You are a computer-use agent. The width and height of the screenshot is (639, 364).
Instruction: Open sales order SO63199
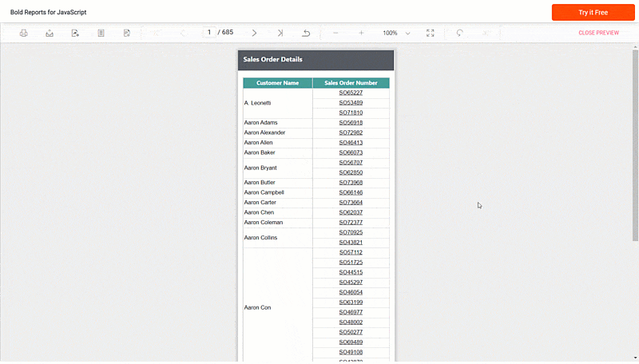tap(351, 302)
